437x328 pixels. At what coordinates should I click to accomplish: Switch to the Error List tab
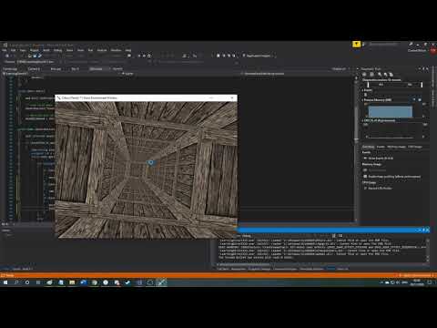[x=342, y=269]
